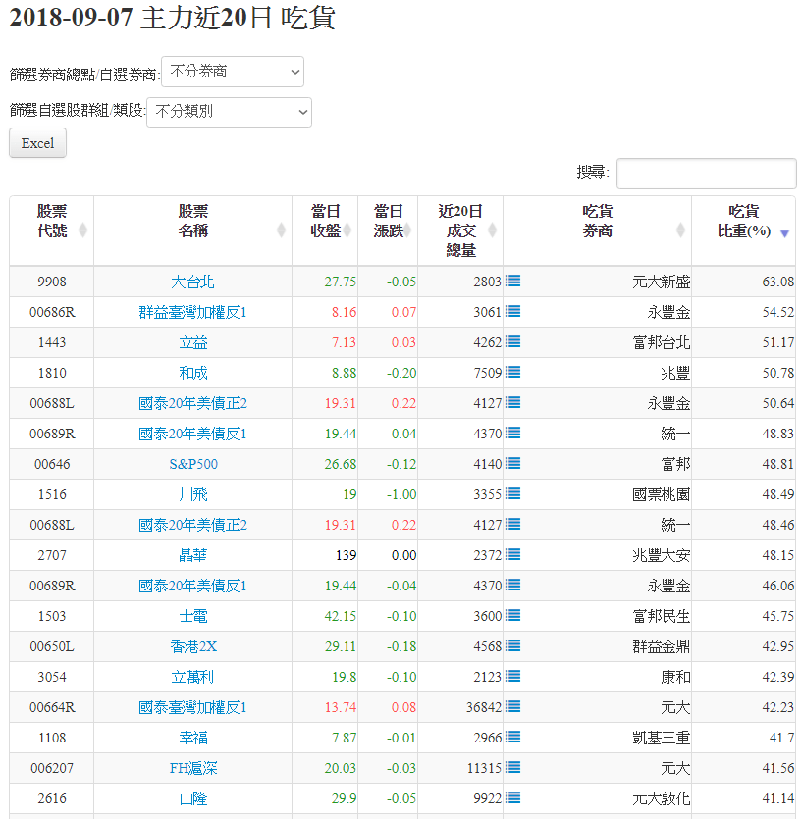Sort by 吃貨券商 column header
This screenshot has height=819, width=801.
[x=597, y=222]
